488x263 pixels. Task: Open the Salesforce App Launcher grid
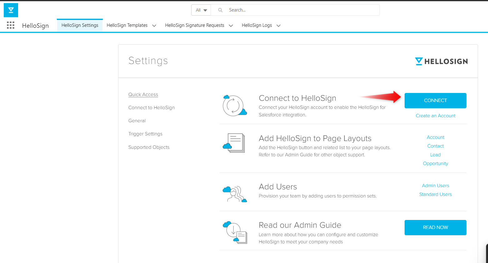[11, 25]
